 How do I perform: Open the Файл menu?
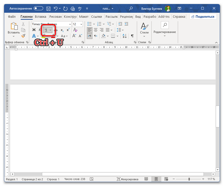pos(12,16)
